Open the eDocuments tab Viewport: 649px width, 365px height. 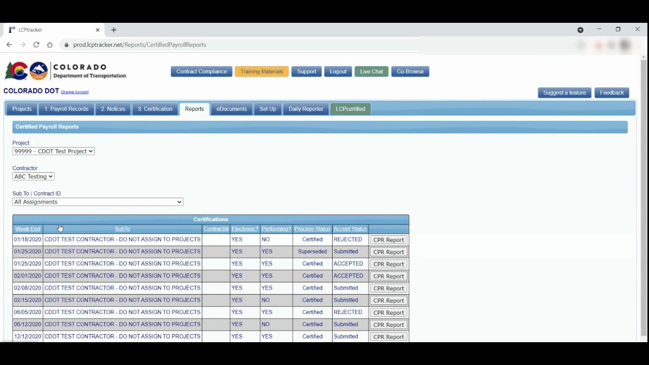point(232,109)
